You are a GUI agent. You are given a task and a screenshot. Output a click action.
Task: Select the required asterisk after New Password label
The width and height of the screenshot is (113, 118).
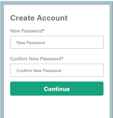tap(44, 30)
